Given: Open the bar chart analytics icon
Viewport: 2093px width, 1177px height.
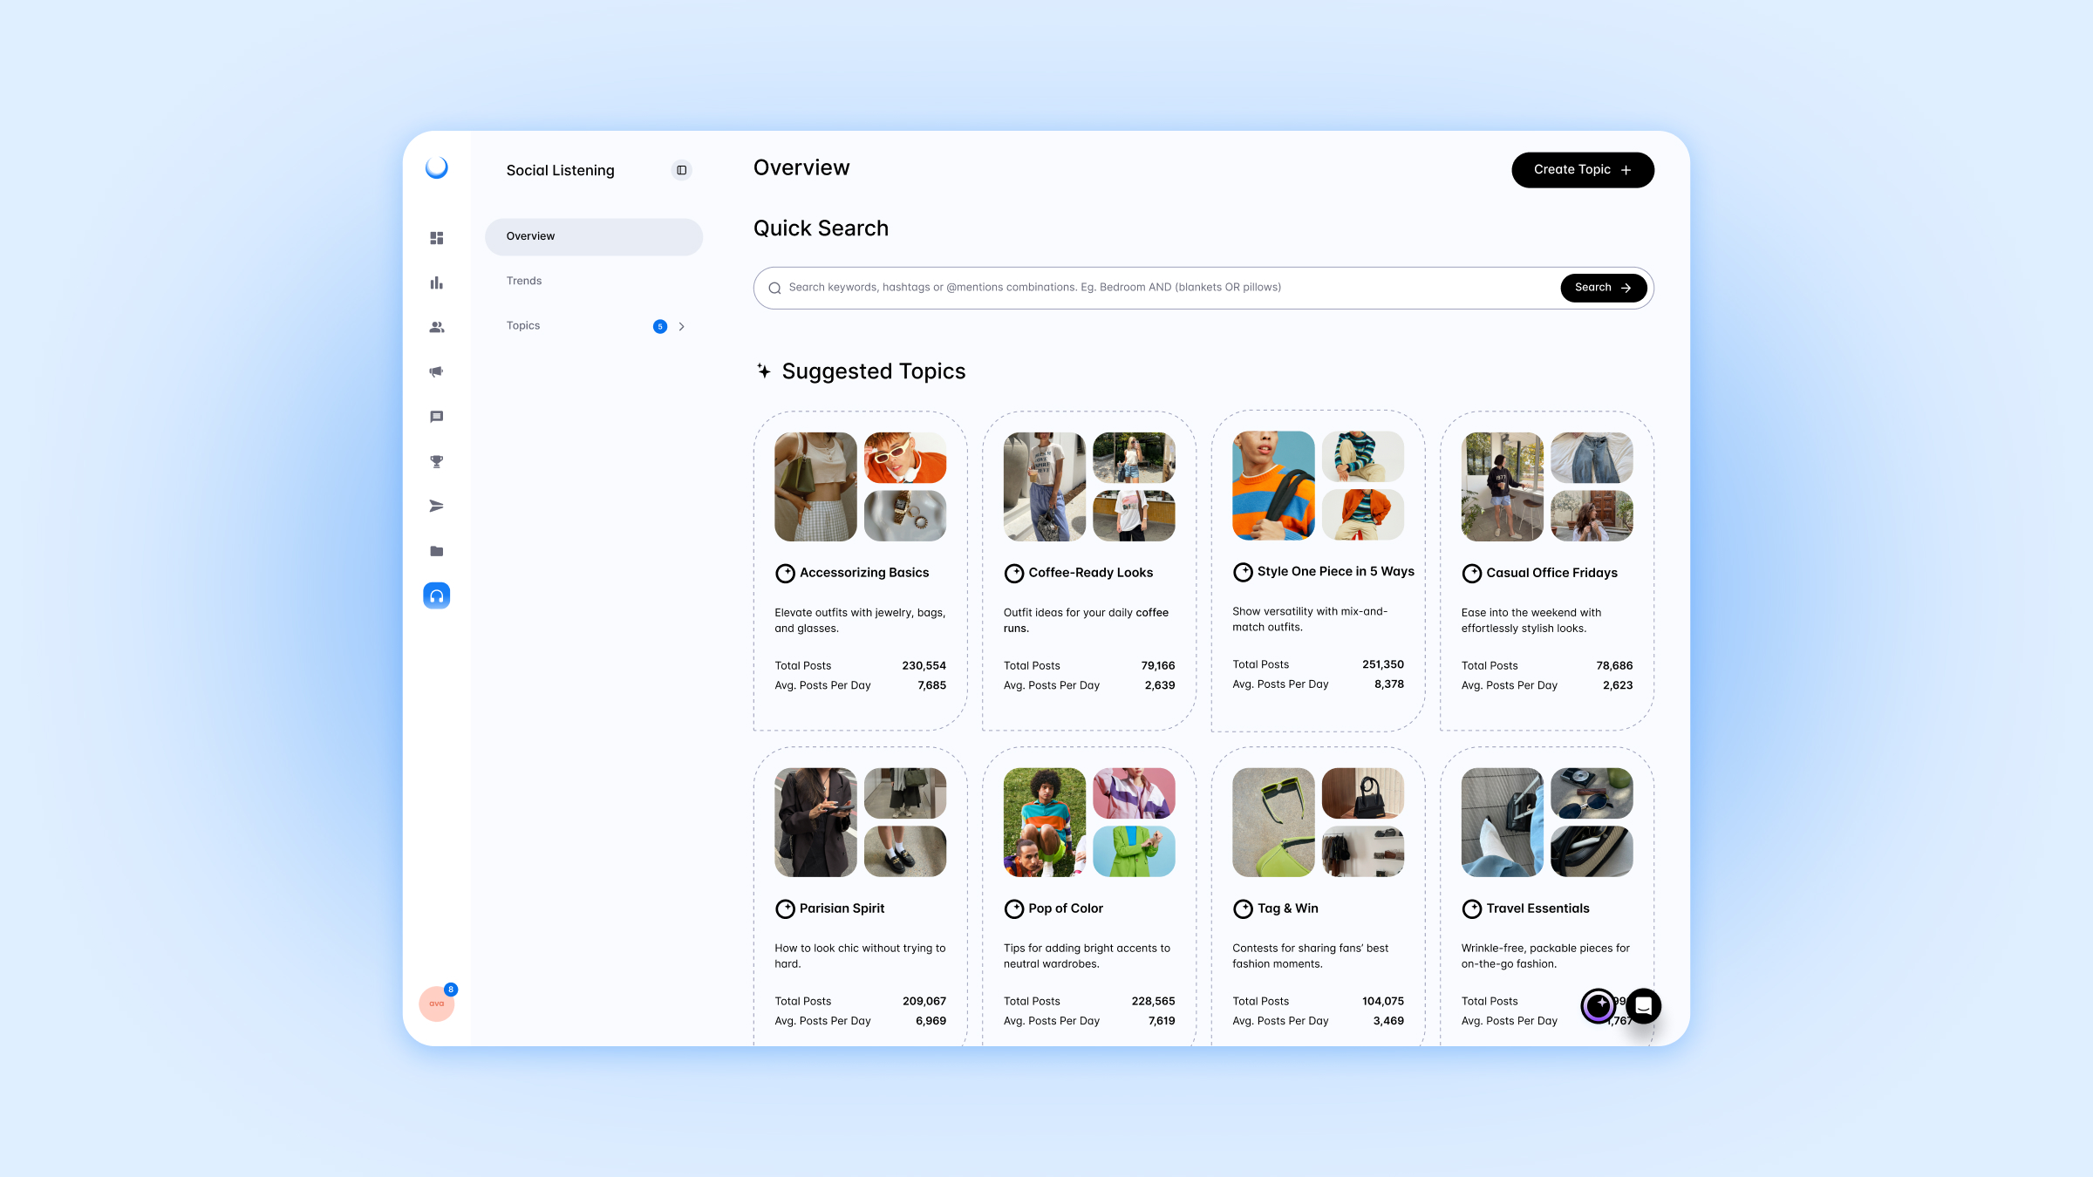Looking at the screenshot, I should pyautogui.click(x=437, y=282).
